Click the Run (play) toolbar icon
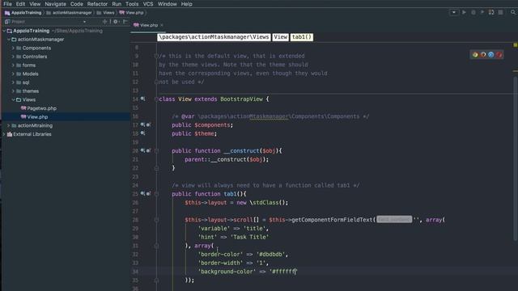Image resolution: width=518 pixels, height=291 pixels. [x=464, y=12]
